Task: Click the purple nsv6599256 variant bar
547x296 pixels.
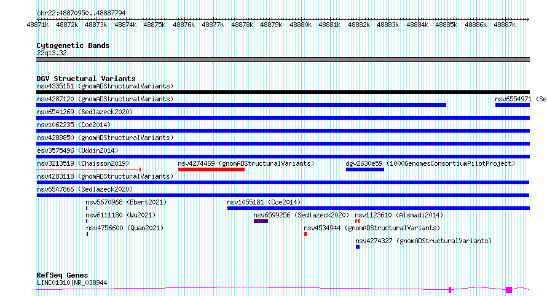Action: (261, 221)
